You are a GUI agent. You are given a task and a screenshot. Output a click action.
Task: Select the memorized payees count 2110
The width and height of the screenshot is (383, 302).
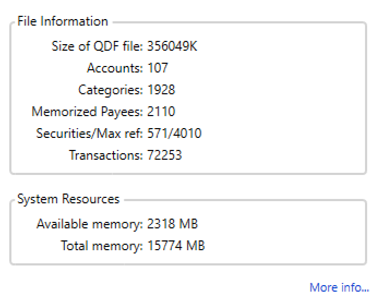tap(161, 112)
